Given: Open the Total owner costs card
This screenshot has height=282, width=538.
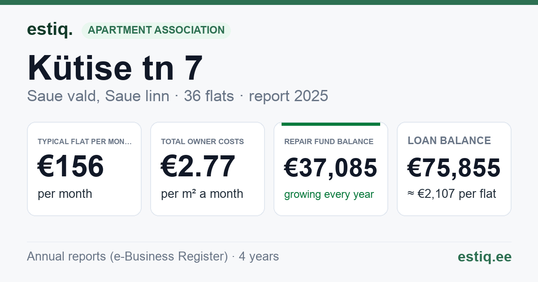Looking at the screenshot, I should (x=208, y=169).
